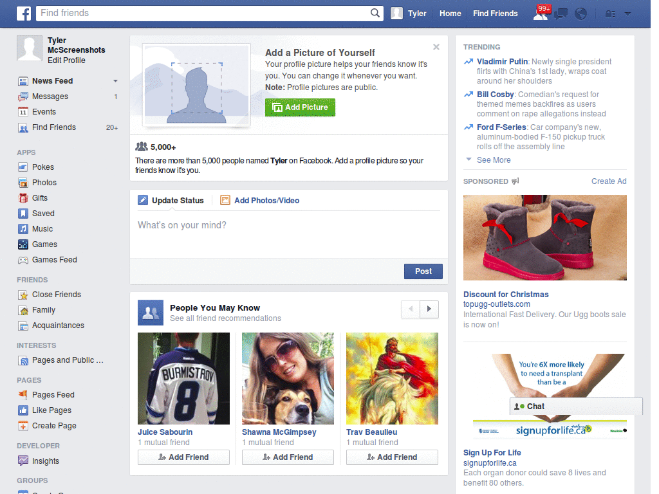Expand the News Feed sort dropdown arrow
Viewport: 659px width, 494px height.
tap(115, 80)
